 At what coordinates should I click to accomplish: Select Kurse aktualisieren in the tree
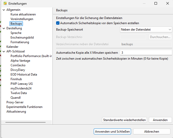23,14
